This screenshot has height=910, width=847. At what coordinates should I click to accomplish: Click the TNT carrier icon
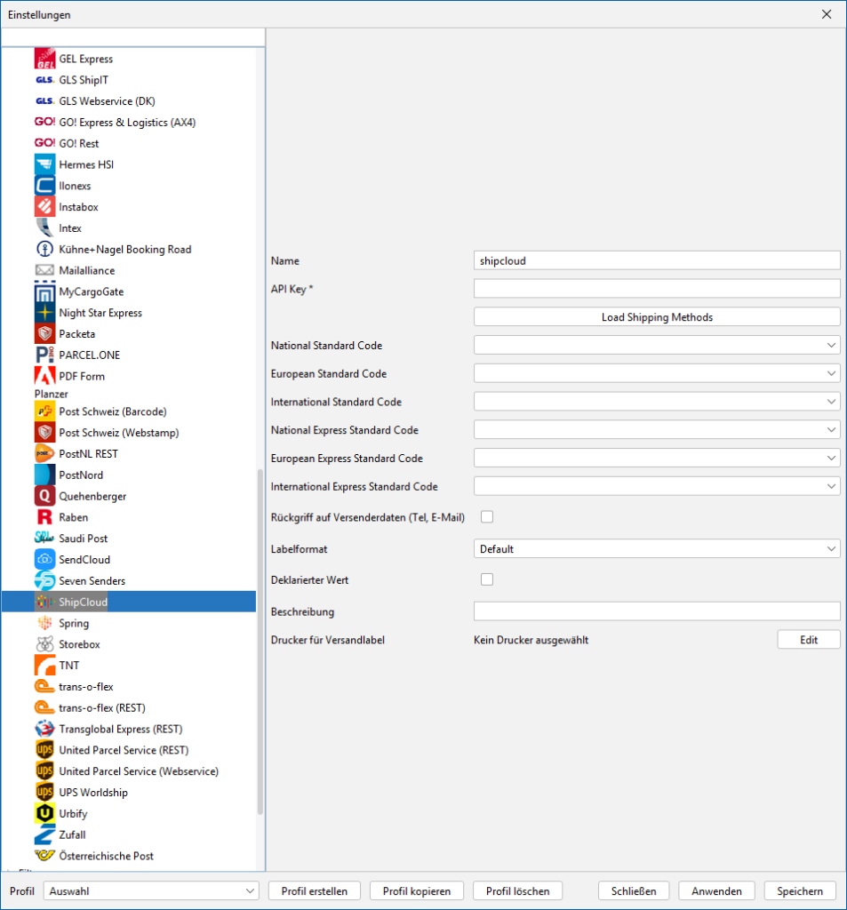44,666
